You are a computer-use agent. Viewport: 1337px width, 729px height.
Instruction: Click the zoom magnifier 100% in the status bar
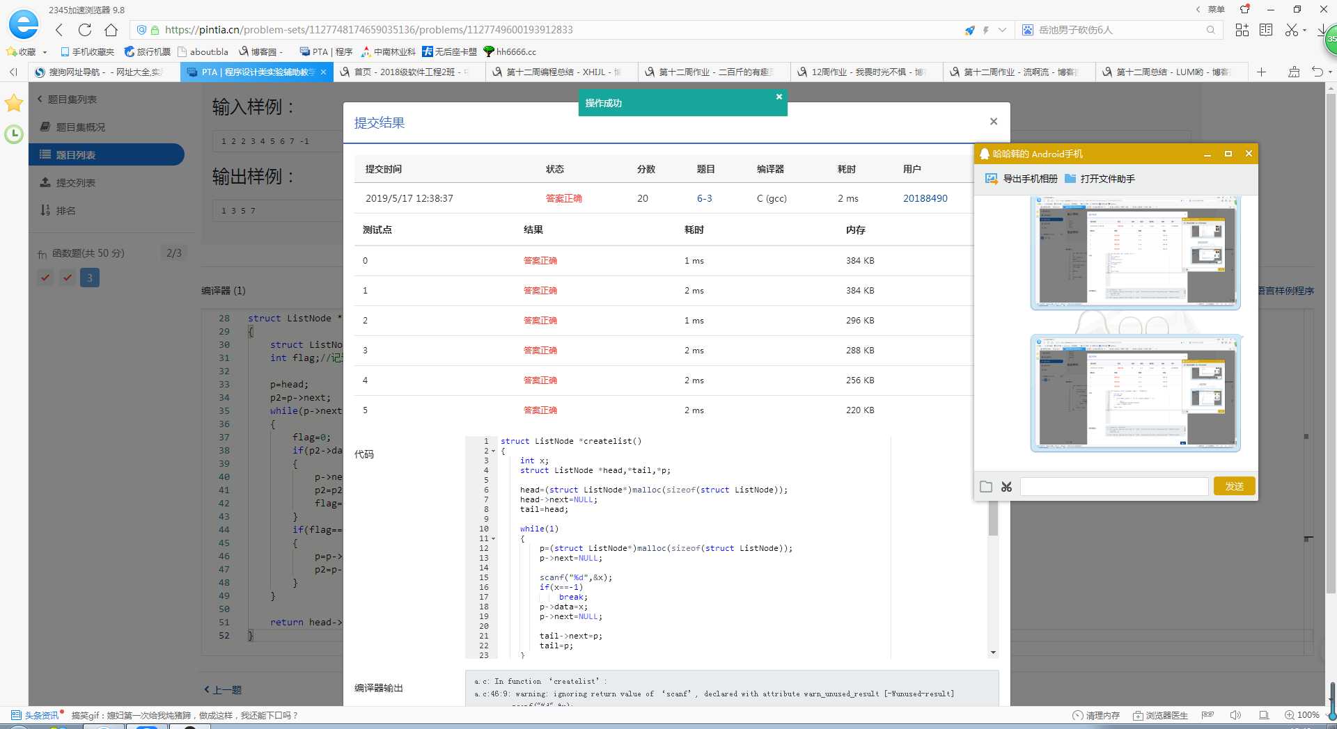click(1302, 715)
